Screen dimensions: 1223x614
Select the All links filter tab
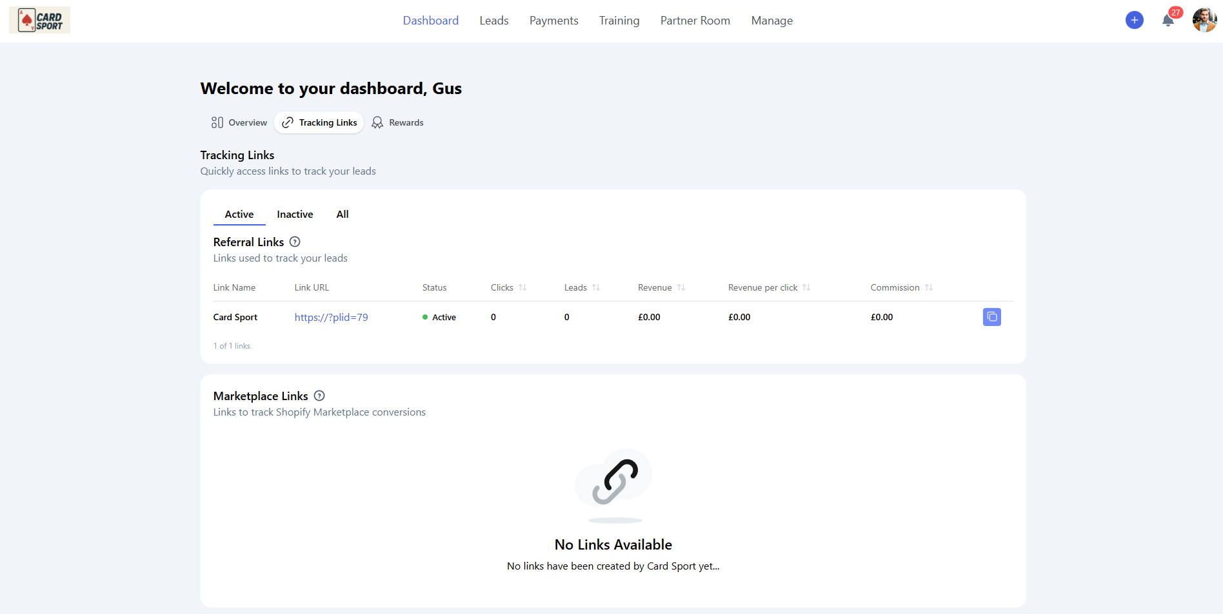[343, 215]
